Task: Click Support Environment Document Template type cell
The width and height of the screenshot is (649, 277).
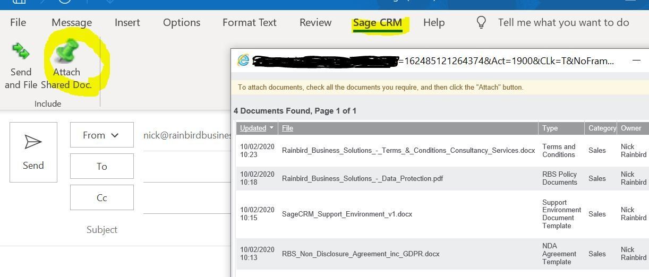Action: point(562,214)
